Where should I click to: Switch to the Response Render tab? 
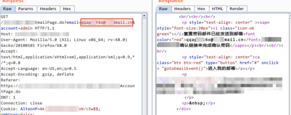pos(237,9)
